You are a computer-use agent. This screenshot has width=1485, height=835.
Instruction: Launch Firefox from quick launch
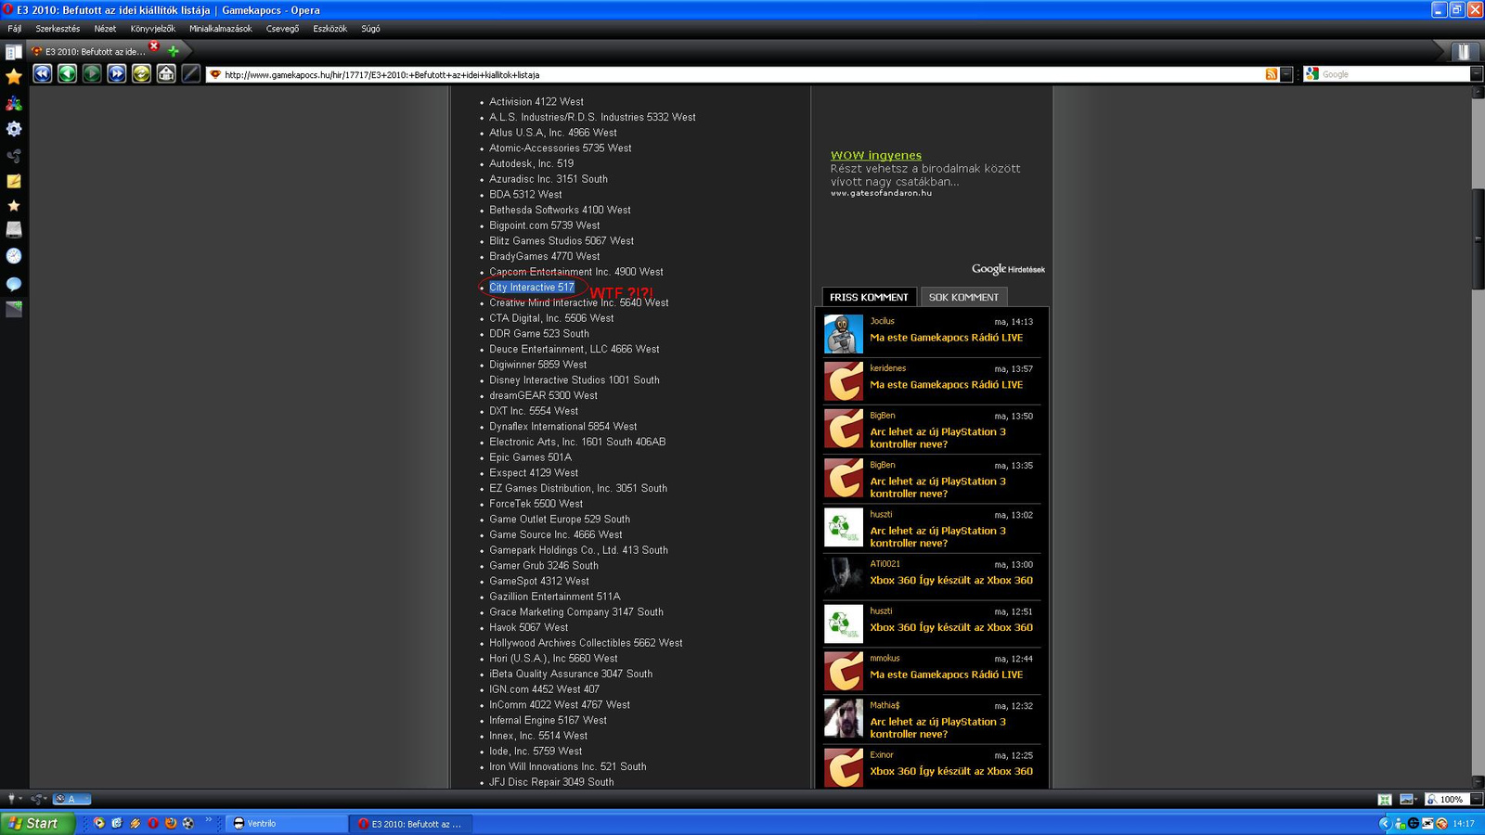pyautogui.click(x=171, y=823)
